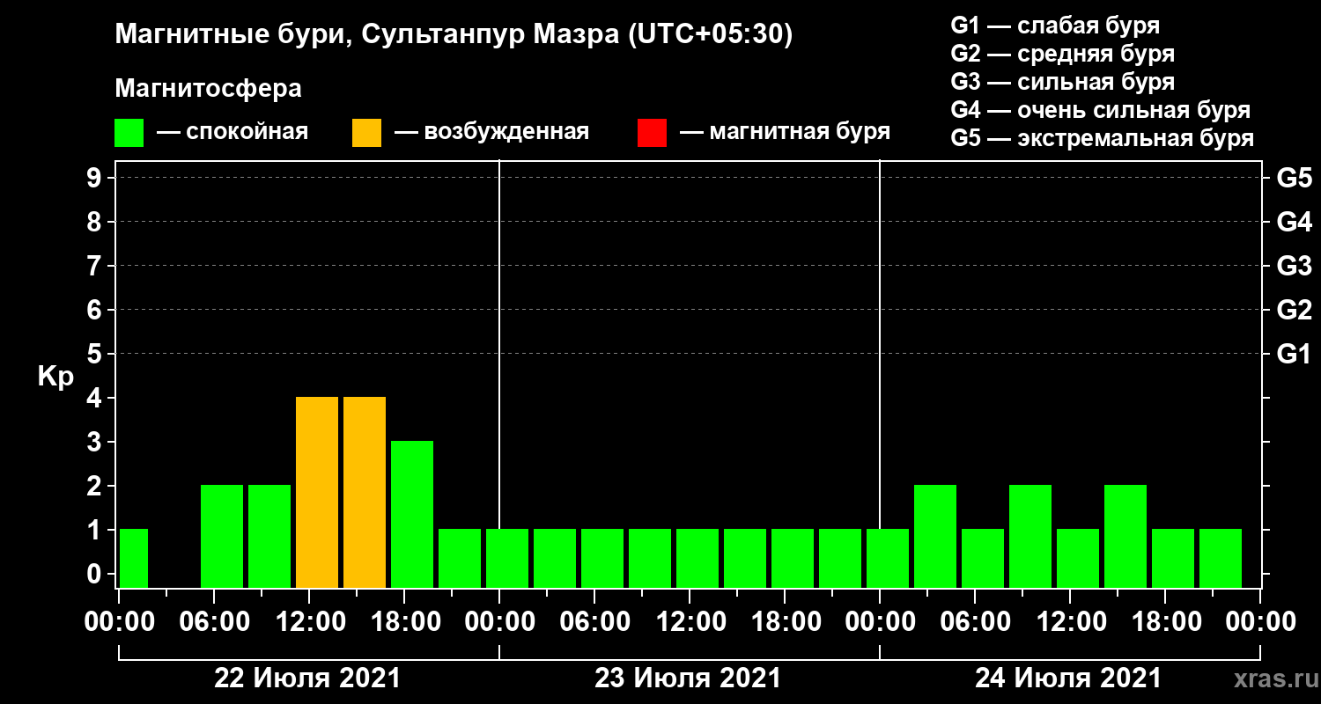Click the 'G3 — сильная буря' legend text
This screenshot has height=704, width=1321.
click(x=1063, y=82)
